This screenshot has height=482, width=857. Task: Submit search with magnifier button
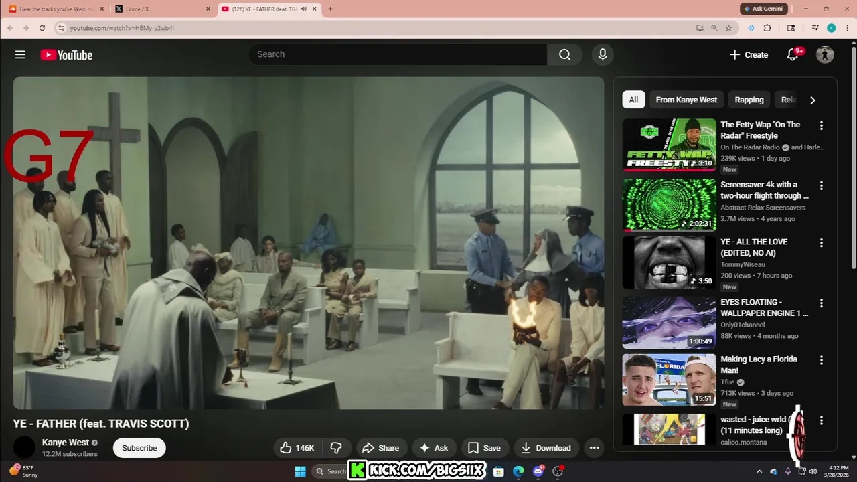(564, 55)
